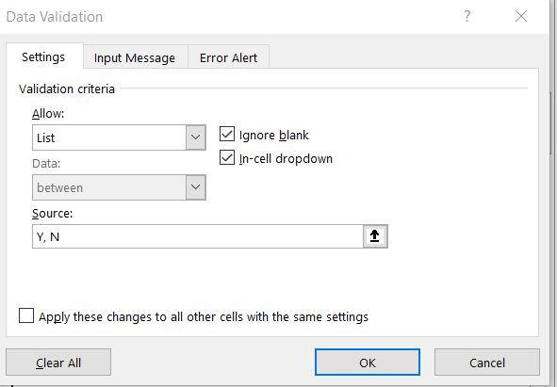Enable Apply these changes to all other cells checkbox
The height and width of the screenshot is (387, 557).
point(26,315)
